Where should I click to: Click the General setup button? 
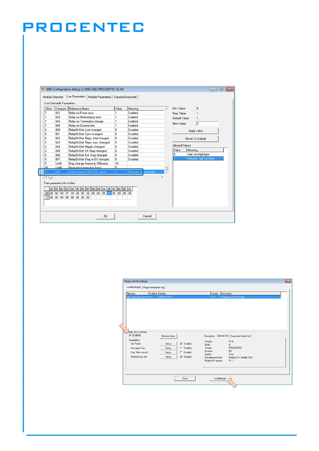coord(168,336)
